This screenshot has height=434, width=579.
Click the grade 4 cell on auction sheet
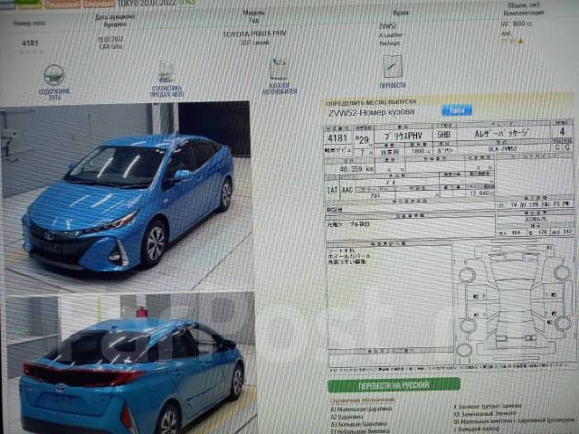pyautogui.click(x=562, y=132)
